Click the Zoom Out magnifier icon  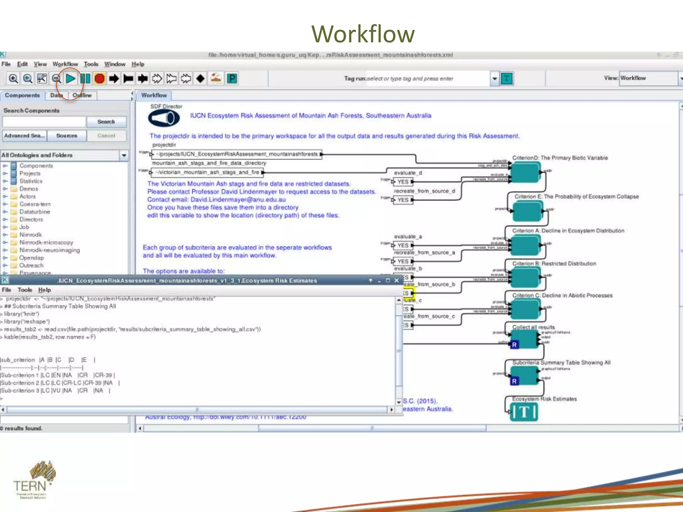tap(56, 79)
